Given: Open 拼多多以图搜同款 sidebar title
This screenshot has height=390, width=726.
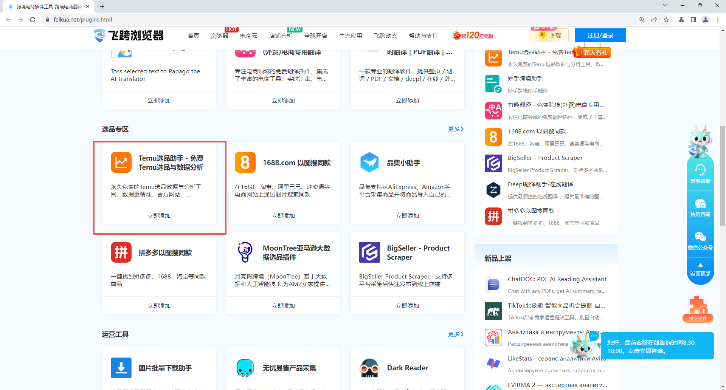Looking at the screenshot, I should pyautogui.click(x=531, y=210).
